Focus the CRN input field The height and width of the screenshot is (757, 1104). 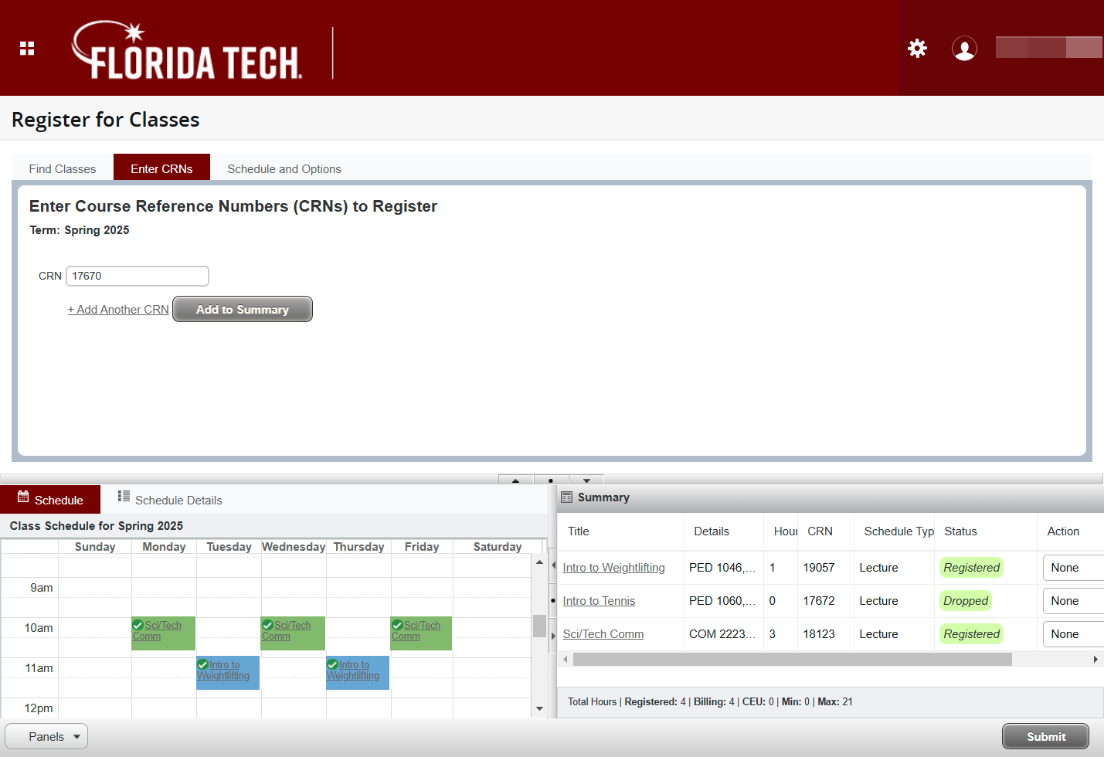pos(138,276)
